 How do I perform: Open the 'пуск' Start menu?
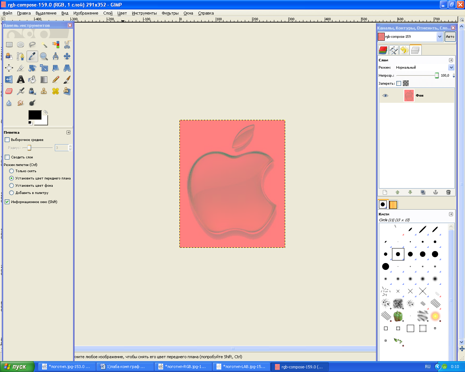[x=17, y=367]
